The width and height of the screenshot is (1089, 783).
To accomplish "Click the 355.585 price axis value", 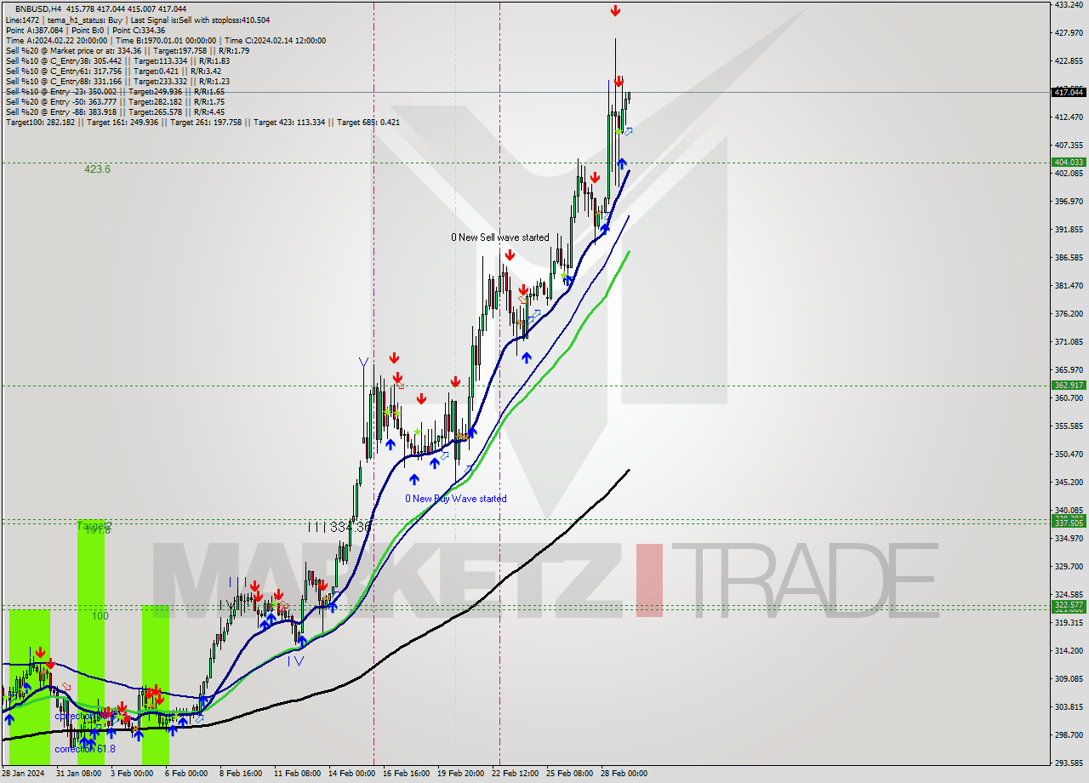I will (1069, 426).
